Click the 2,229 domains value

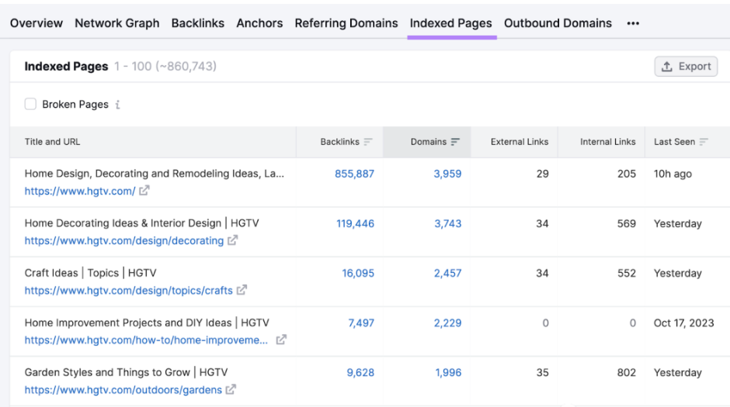(447, 323)
